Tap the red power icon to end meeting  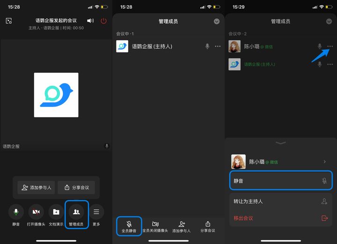click(103, 21)
